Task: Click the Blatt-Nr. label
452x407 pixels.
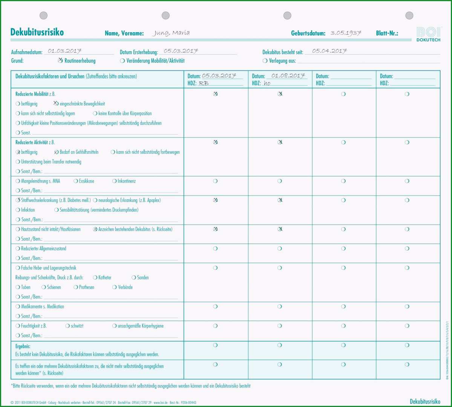Action: [387, 33]
